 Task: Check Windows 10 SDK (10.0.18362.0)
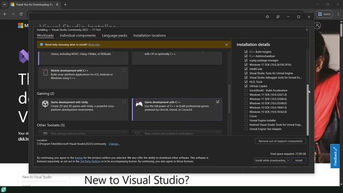246,112
